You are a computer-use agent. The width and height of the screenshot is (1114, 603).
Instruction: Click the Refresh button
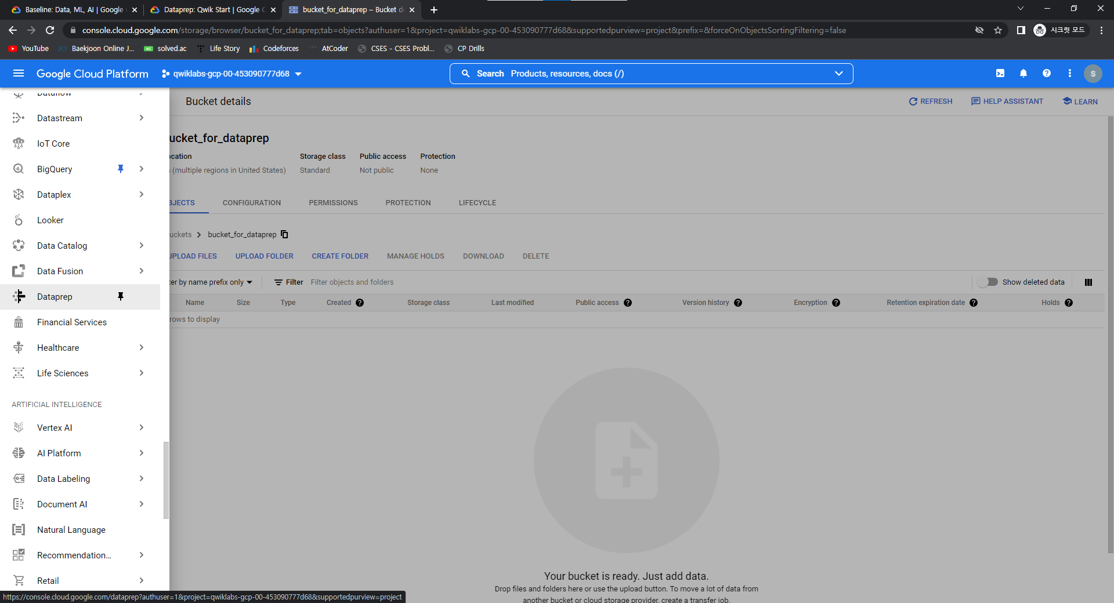tap(931, 101)
